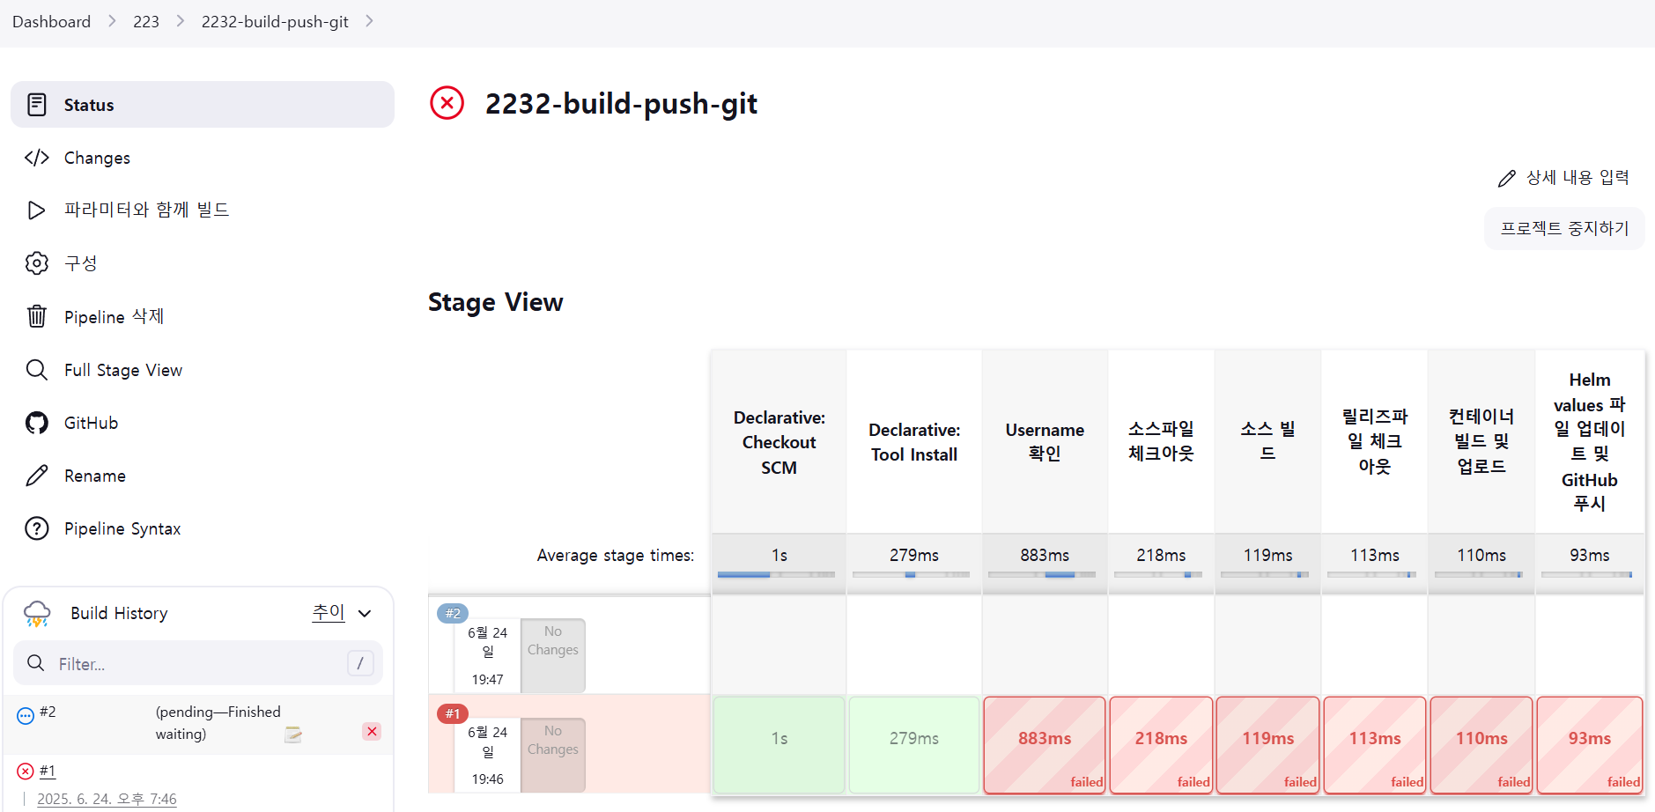
Task: Click the gear icon for 구성
Action: point(36,263)
